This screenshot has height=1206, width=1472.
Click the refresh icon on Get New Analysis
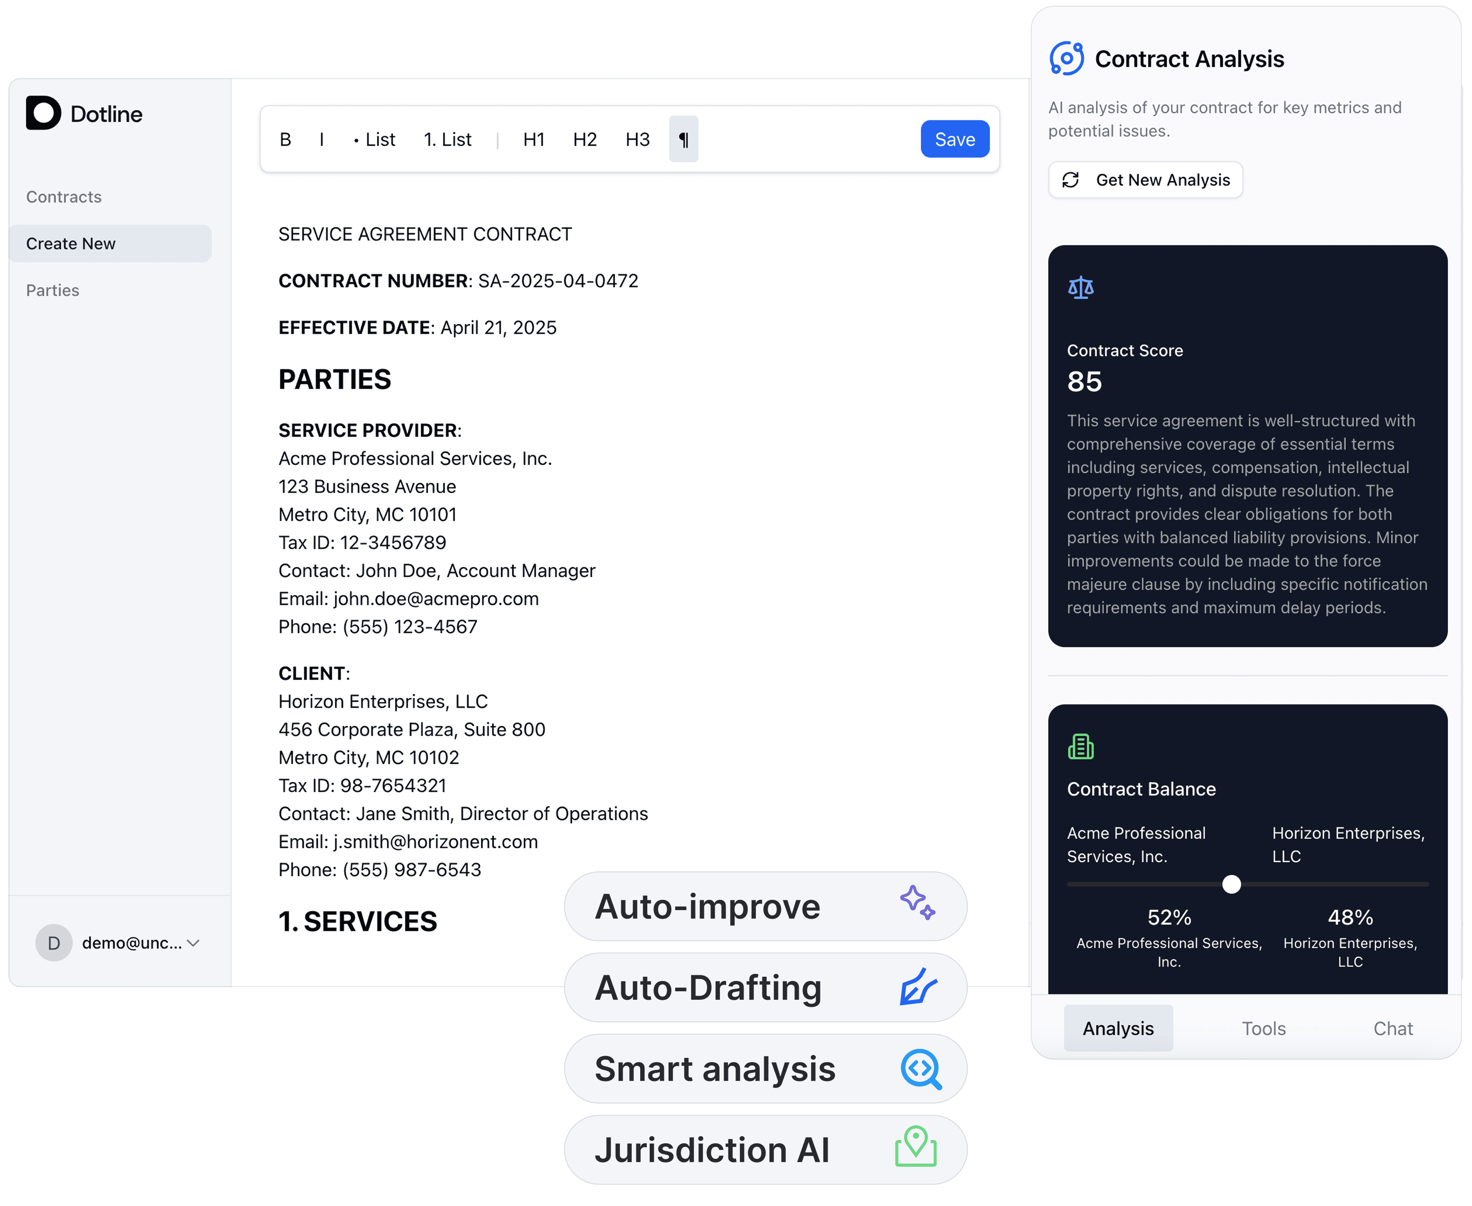(1071, 180)
